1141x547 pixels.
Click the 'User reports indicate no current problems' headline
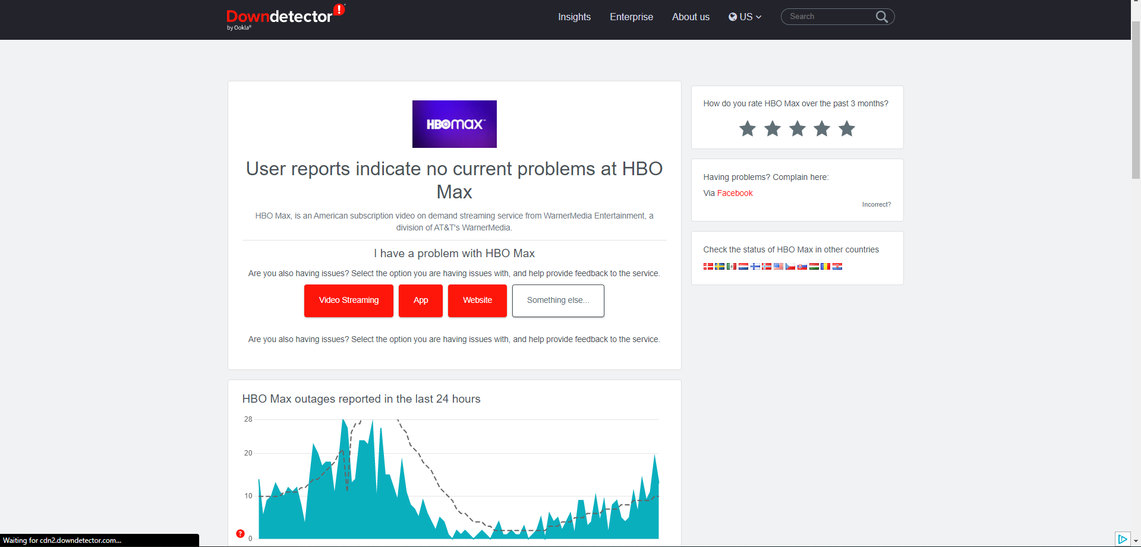tap(455, 180)
